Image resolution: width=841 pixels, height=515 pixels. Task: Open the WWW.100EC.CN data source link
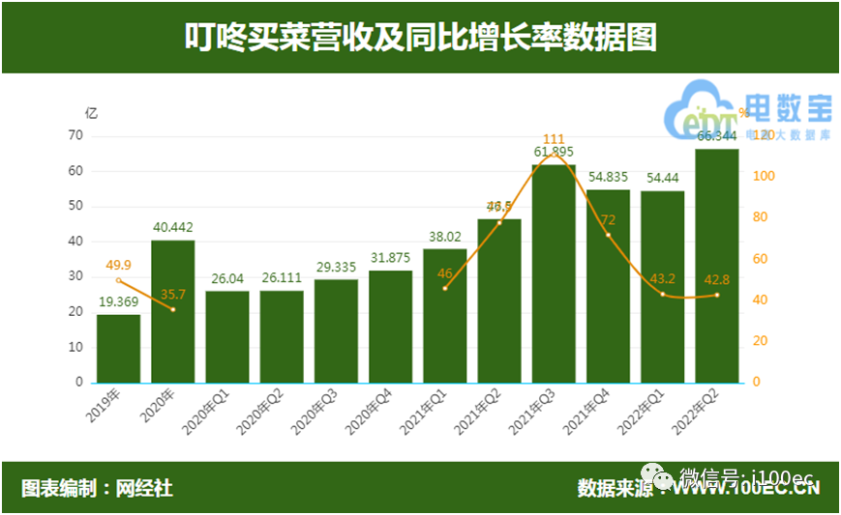click(746, 488)
